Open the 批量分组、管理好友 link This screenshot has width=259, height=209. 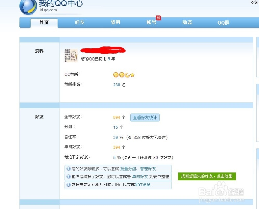click(x=138, y=169)
